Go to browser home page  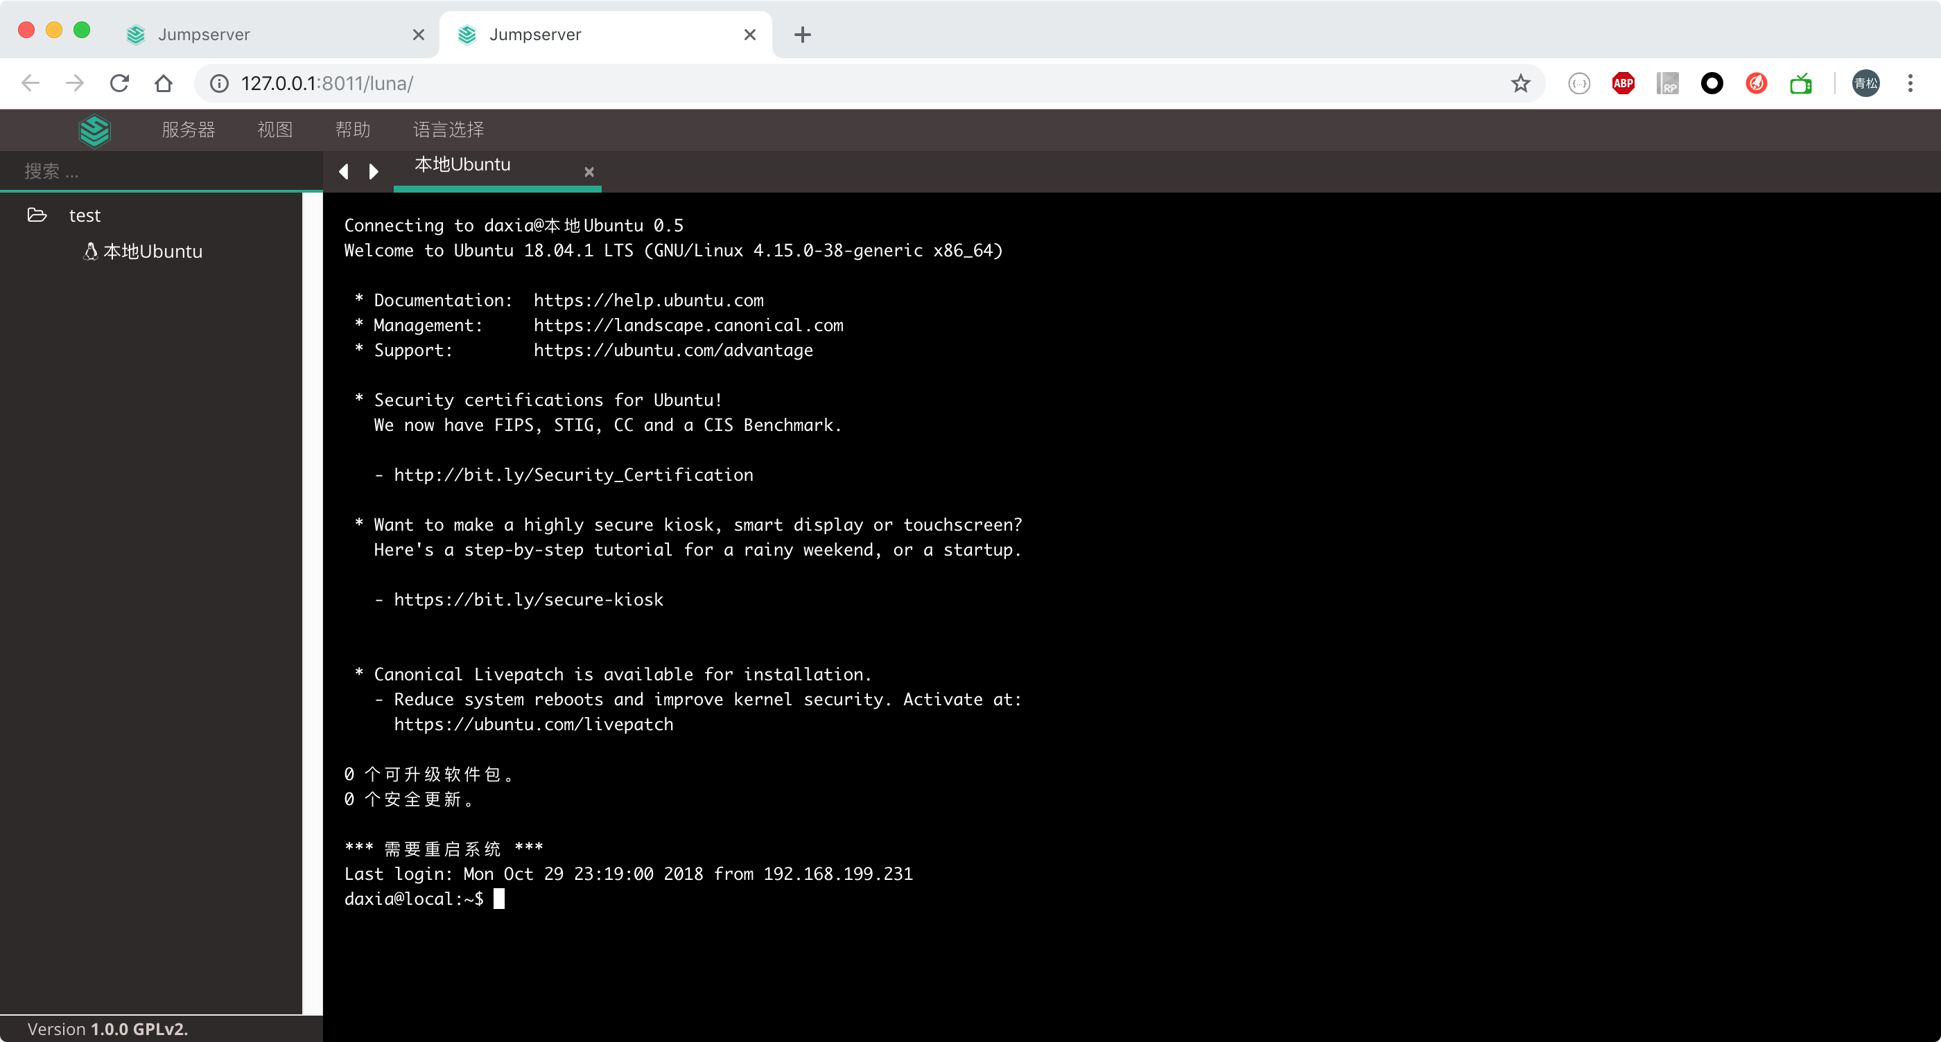164,83
